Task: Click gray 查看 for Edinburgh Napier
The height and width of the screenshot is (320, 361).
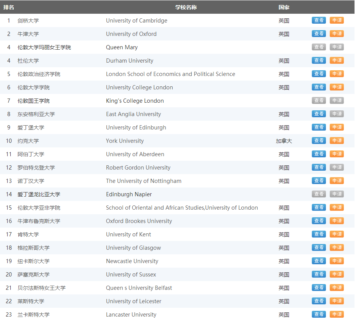Action: tap(319, 194)
